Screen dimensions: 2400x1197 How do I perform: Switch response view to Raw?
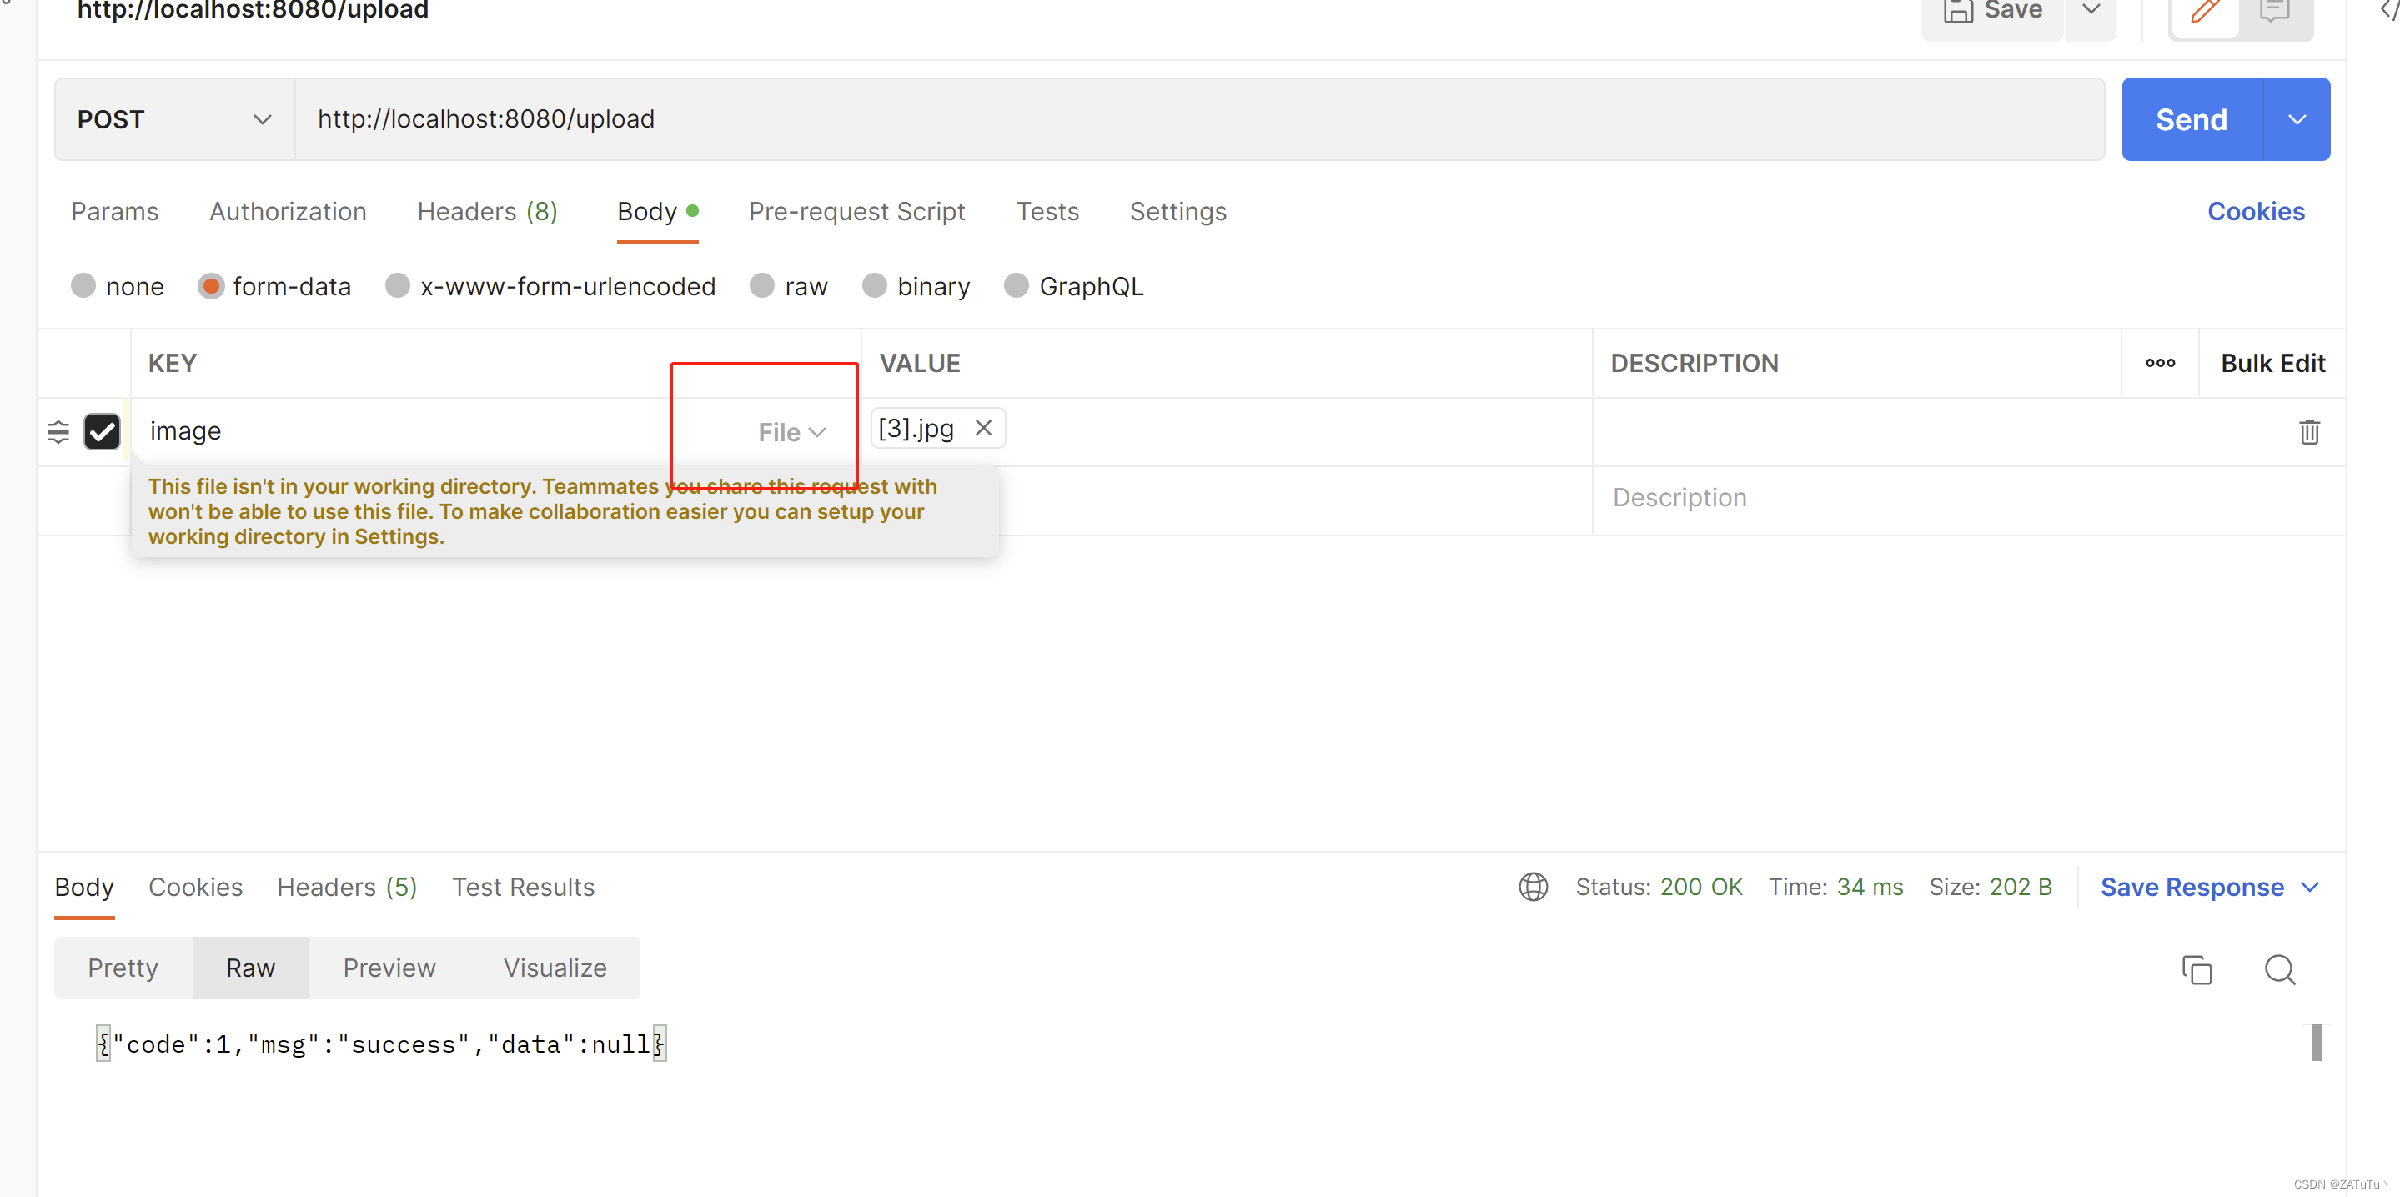tap(251, 968)
